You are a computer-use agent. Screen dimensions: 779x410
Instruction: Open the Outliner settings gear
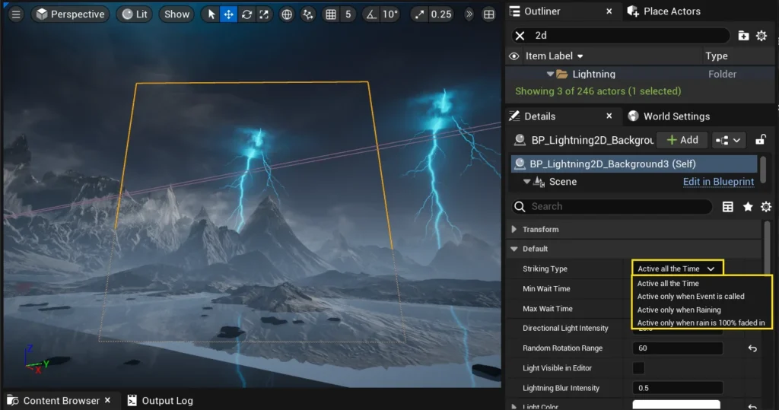click(761, 36)
